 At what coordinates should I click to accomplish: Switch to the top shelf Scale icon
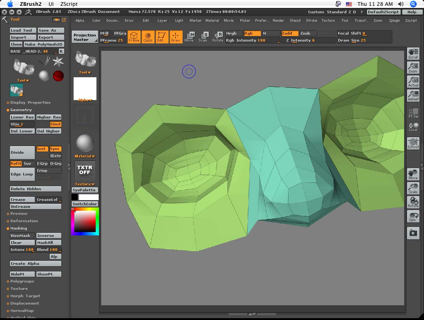click(x=203, y=37)
